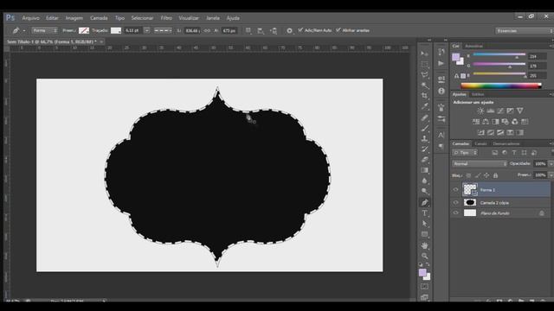Open the Janela menu

(x=213, y=18)
